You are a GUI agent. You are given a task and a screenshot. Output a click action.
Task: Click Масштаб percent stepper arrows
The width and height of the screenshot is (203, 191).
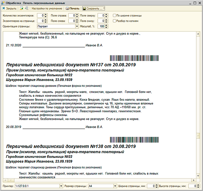106,26
